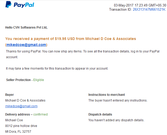
Task: Click the street address 8012 pine hollow drive
Action: [x=21, y=126]
